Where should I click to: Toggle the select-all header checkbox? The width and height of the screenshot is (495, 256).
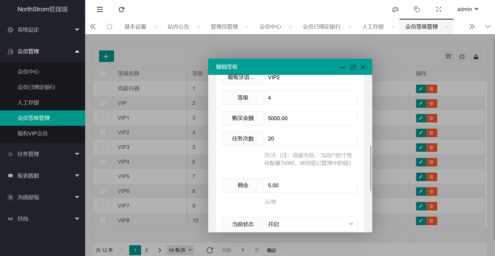[103, 74]
